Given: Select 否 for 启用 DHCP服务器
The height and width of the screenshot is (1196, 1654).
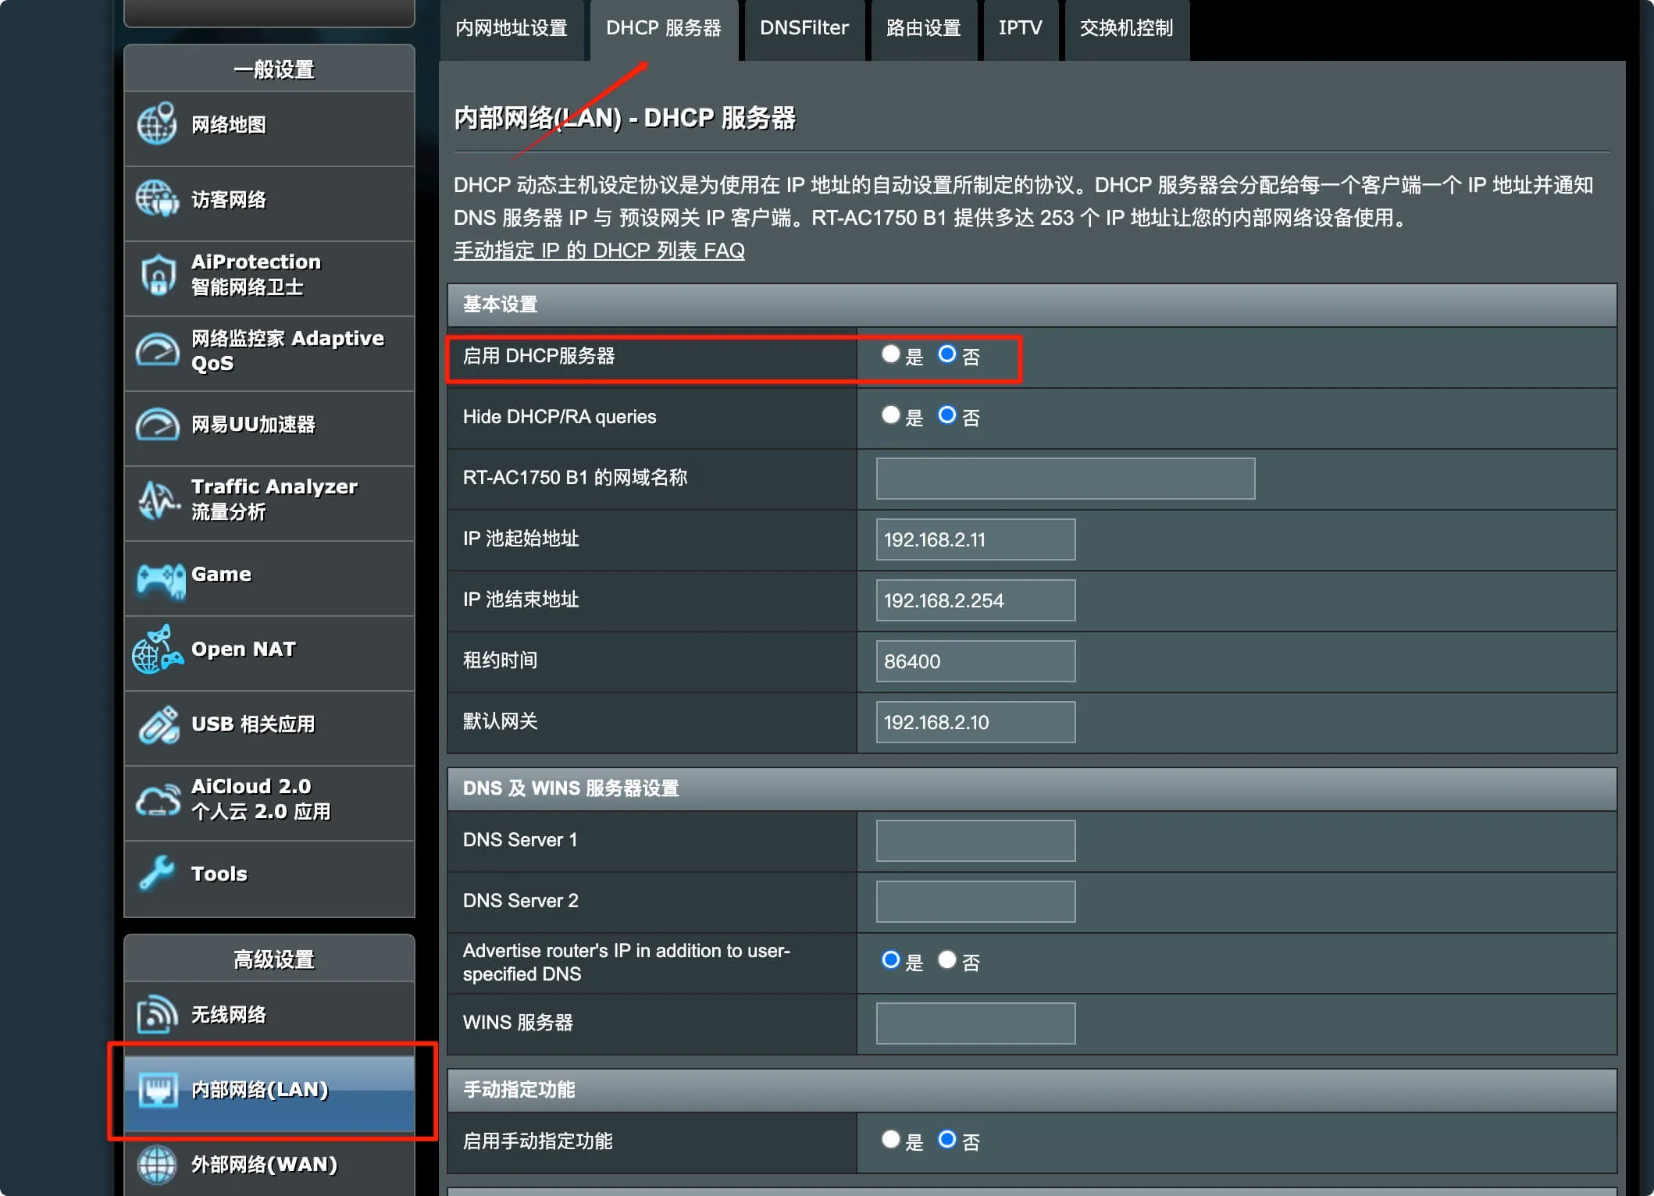Looking at the screenshot, I should [946, 354].
